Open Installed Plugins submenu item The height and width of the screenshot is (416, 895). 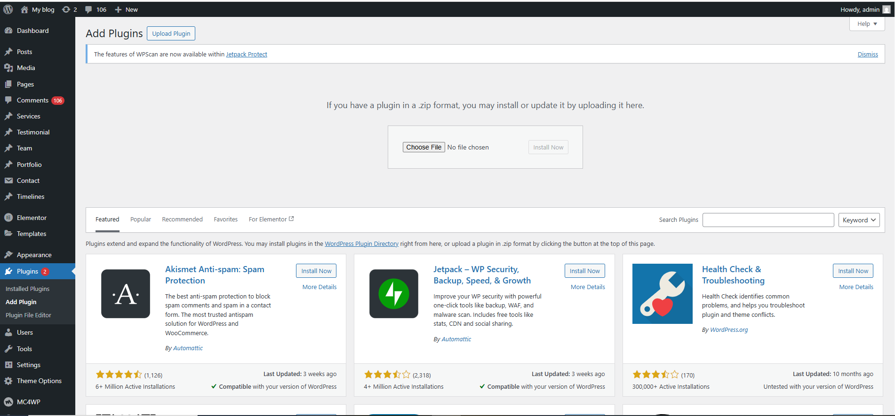pos(27,289)
